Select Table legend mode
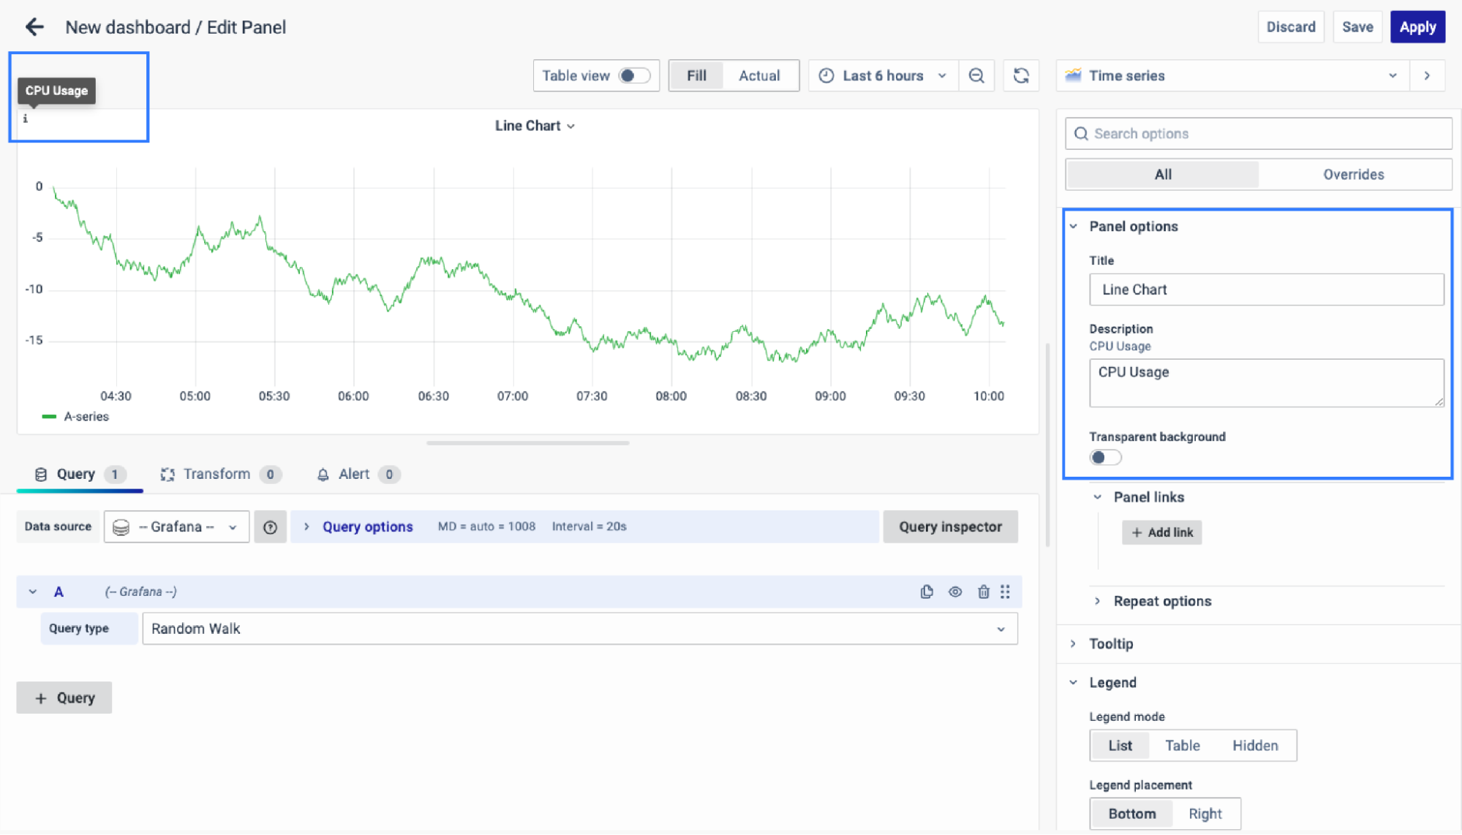This screenshot has width=1462, height=835. pos(1182,746)
